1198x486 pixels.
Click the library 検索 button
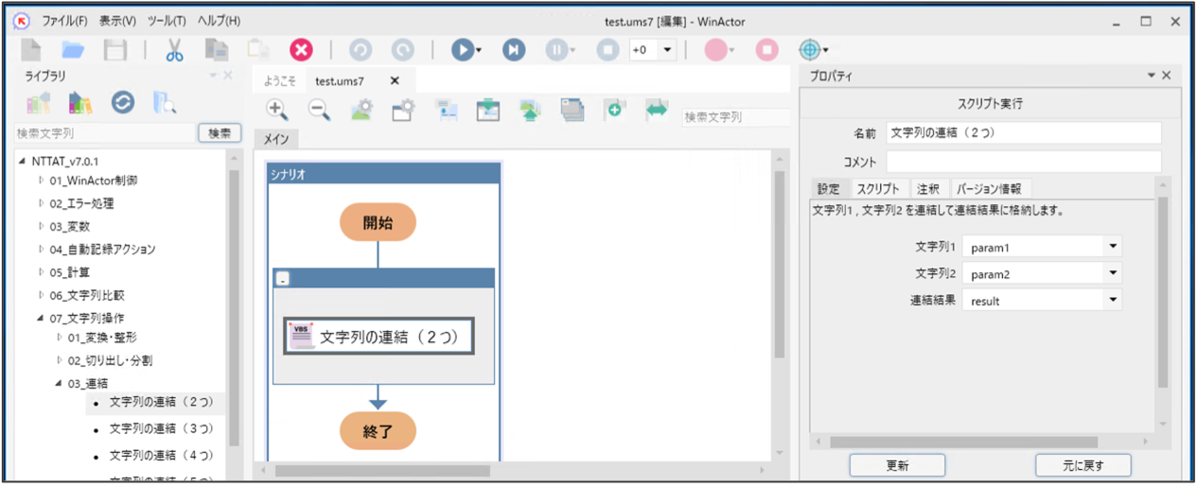tap(220, 133)
